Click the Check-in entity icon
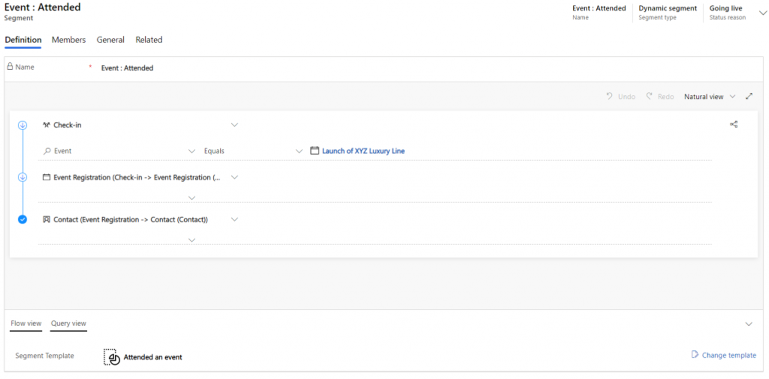 (47, 125)
